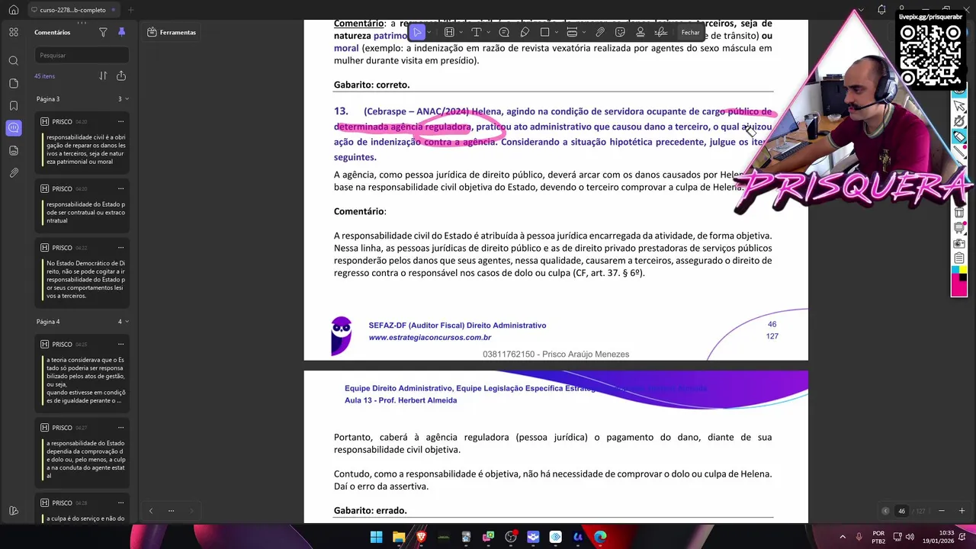Select the pencil drawing tool
Screen dimensions: 976x549
coord(525,32)
